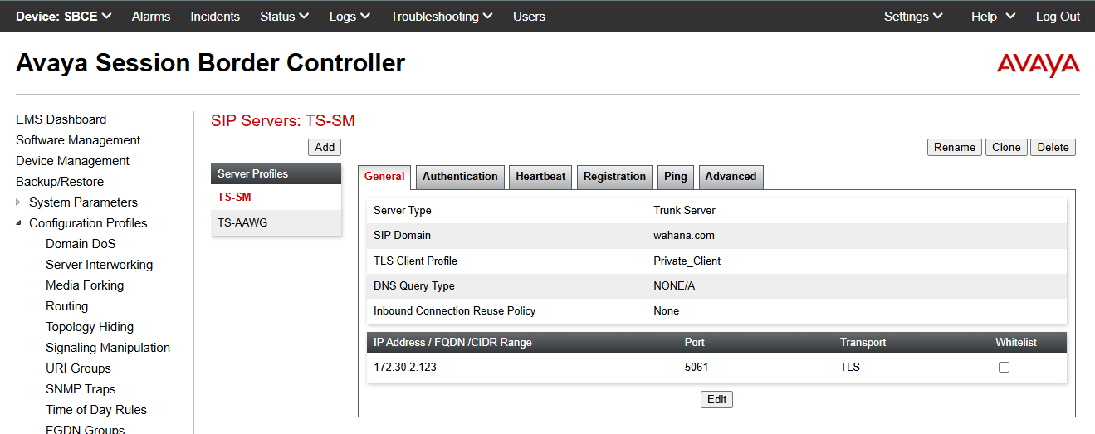This screenshot has height=434, width=1095.
Task: Open the Troubleshooting dropdown menu
Action: click(441, 17)
